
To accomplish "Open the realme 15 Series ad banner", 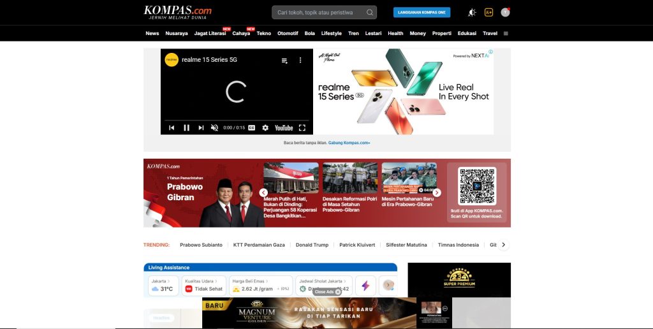I will click(404, 92).
